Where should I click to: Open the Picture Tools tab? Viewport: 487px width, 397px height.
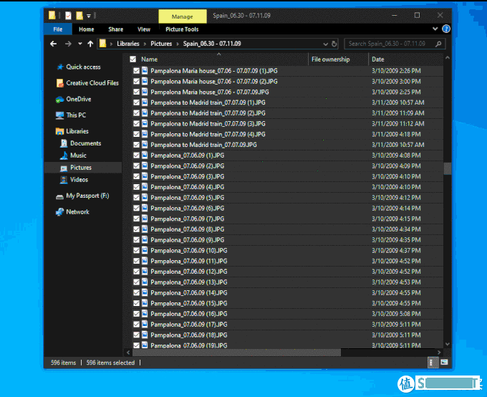click(x=182, y=29)
